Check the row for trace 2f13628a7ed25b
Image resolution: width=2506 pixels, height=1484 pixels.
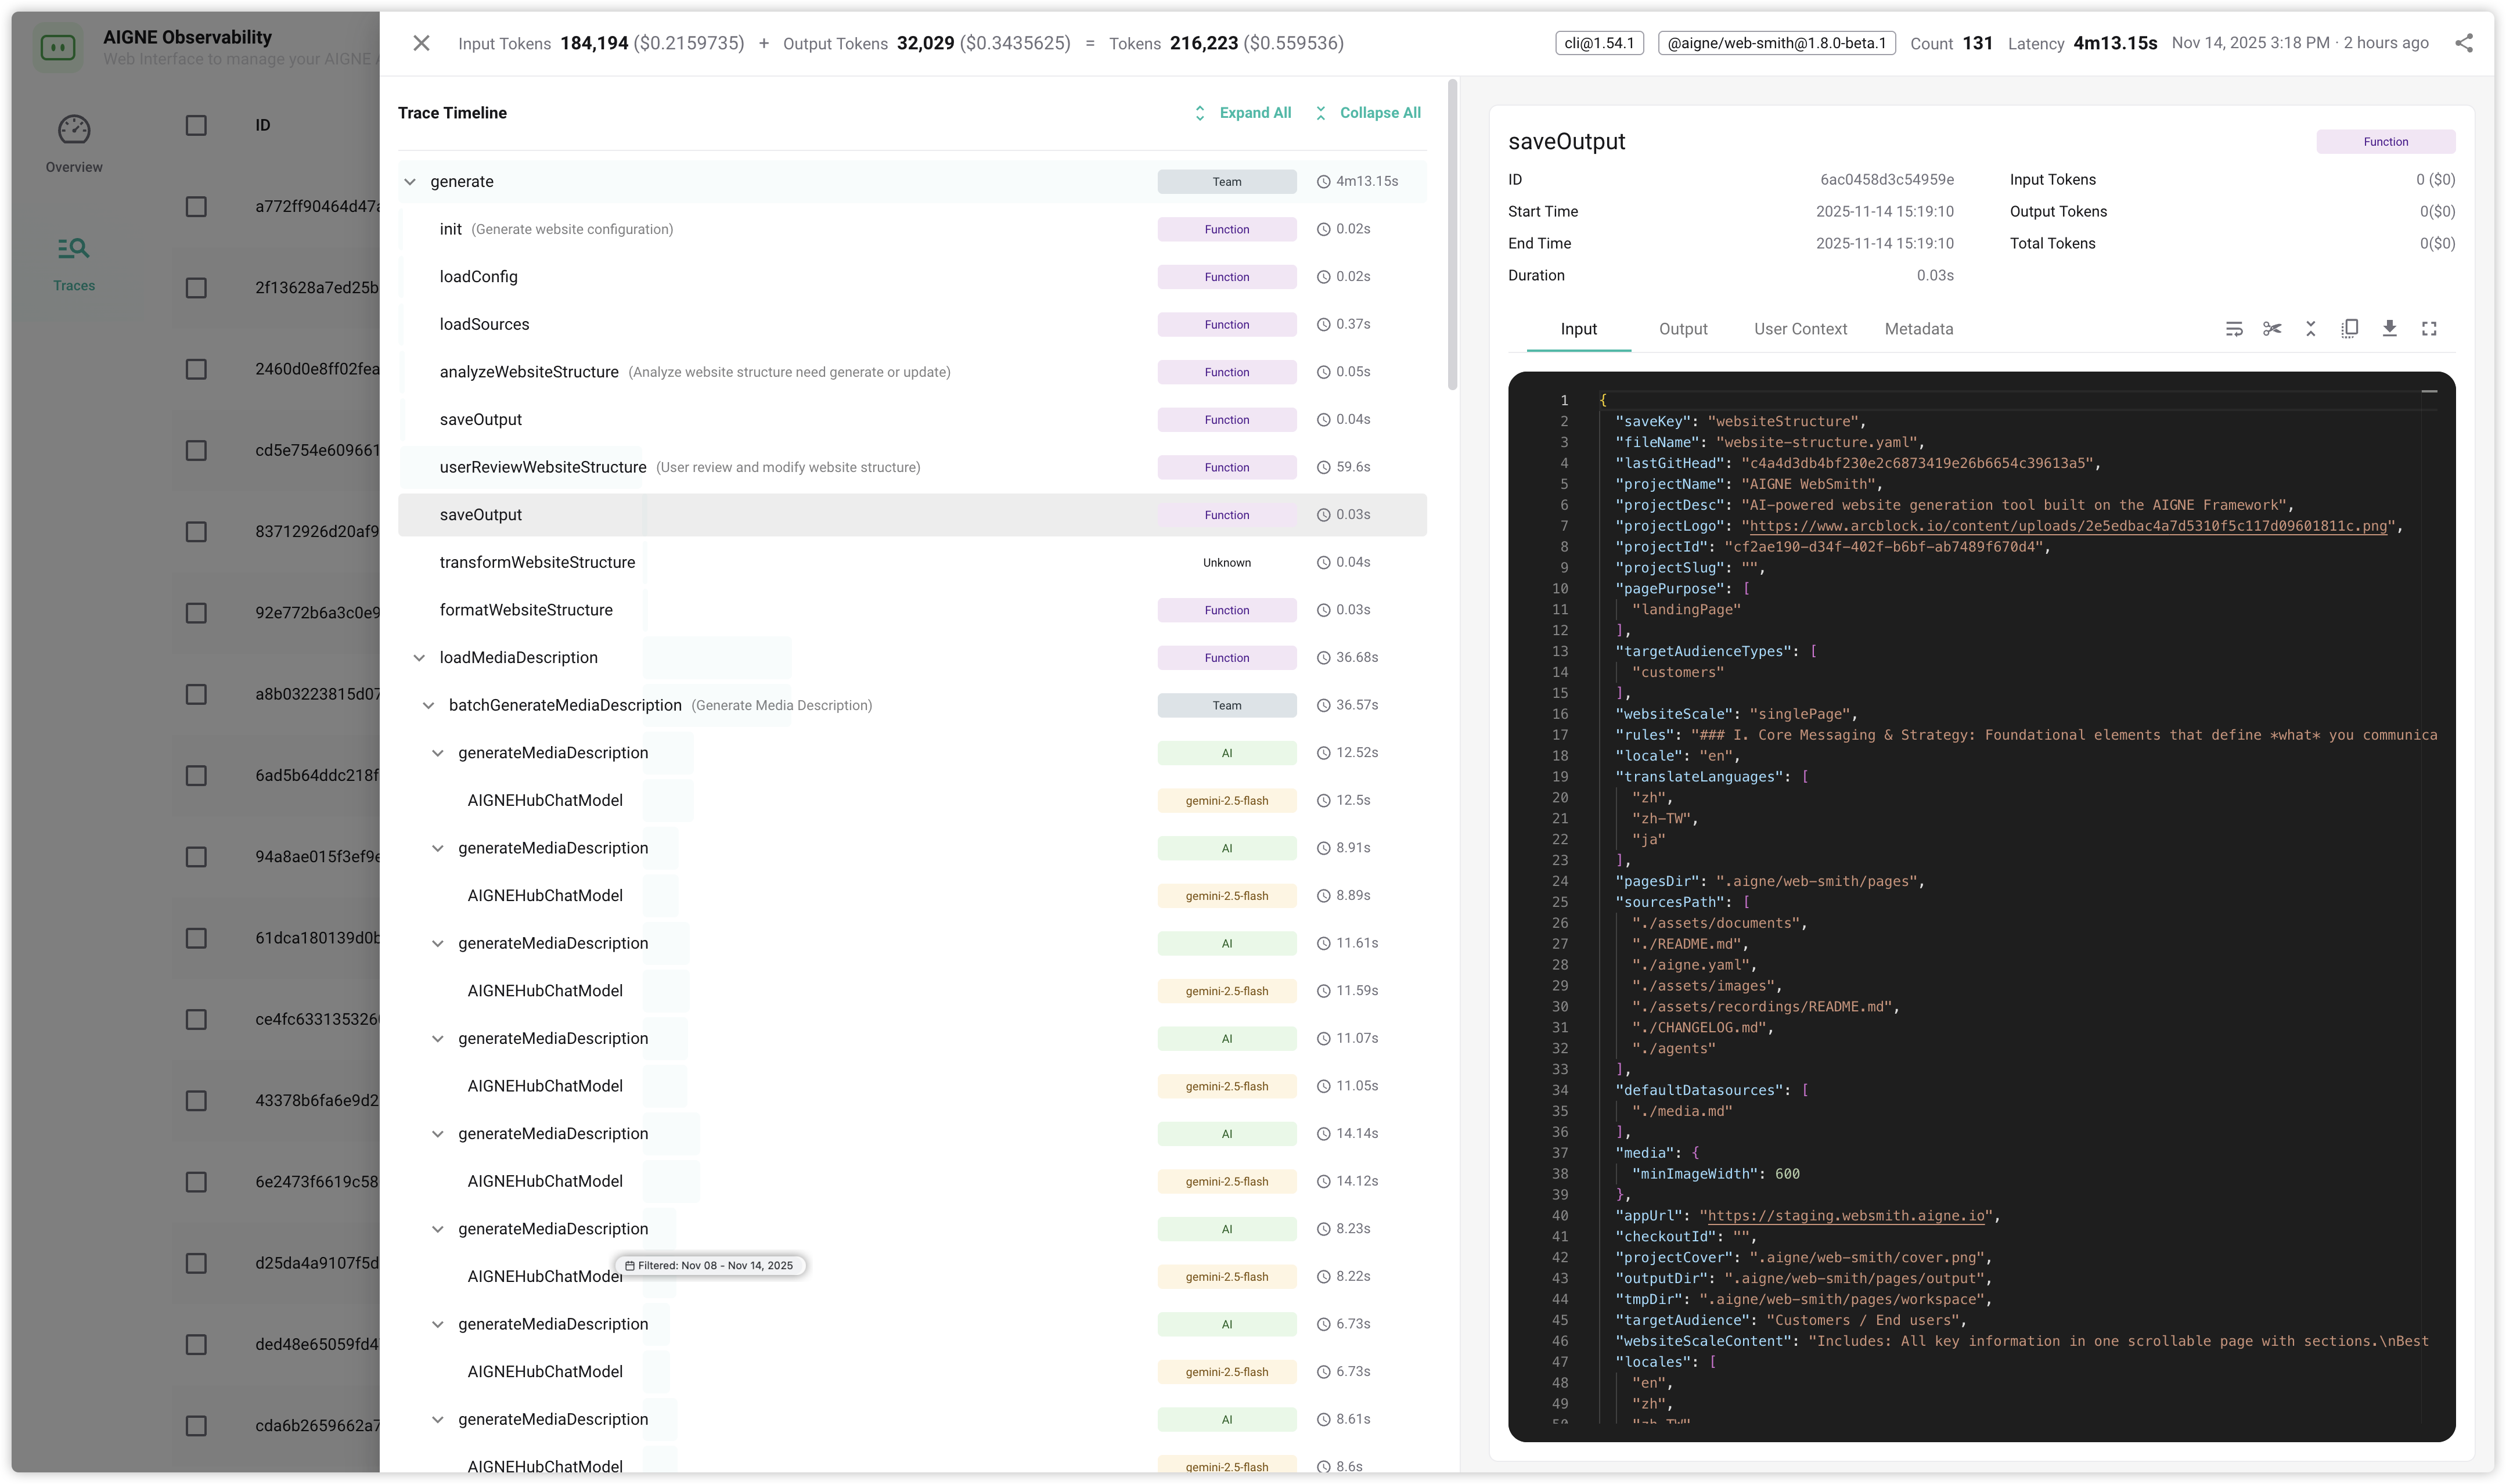[x=196, y=287]
